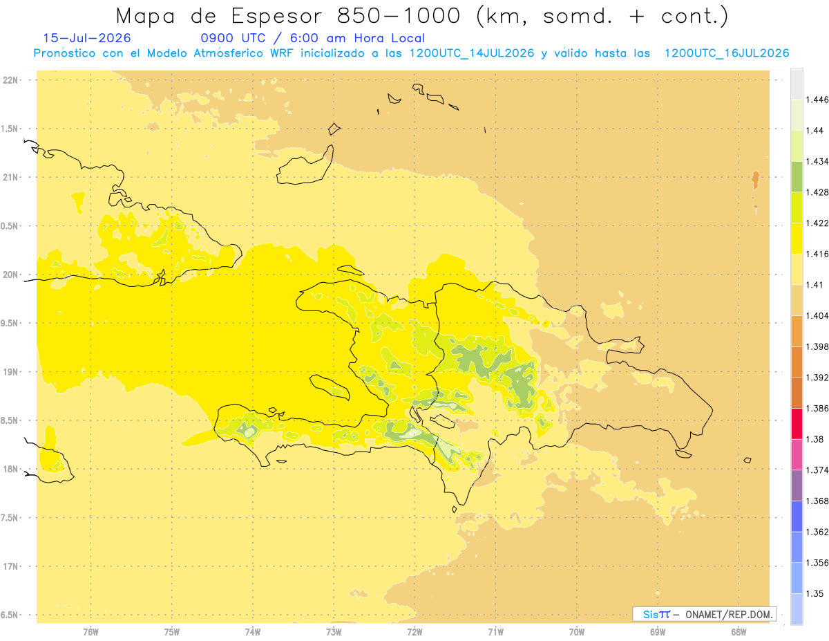The height and width of the screenshot is (641, 829).
Task: Click the '1.386' colorbar value
Action: [818, 409]
